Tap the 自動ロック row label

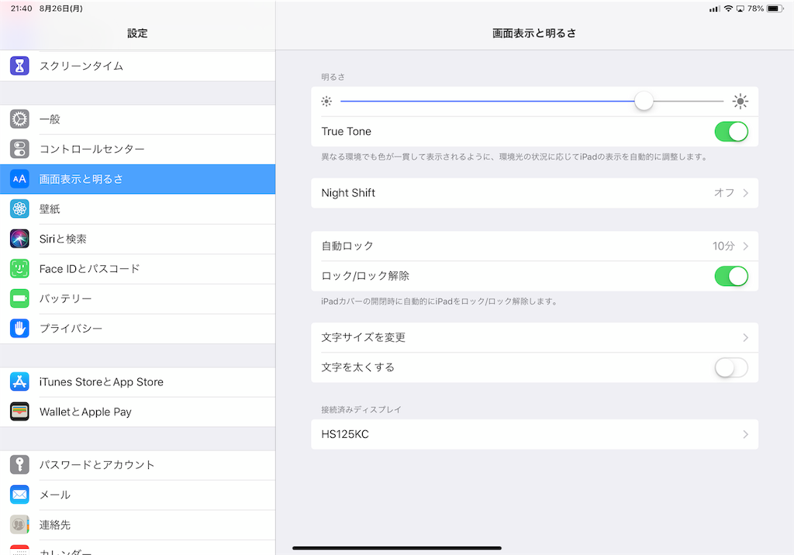tap(347, 246)
